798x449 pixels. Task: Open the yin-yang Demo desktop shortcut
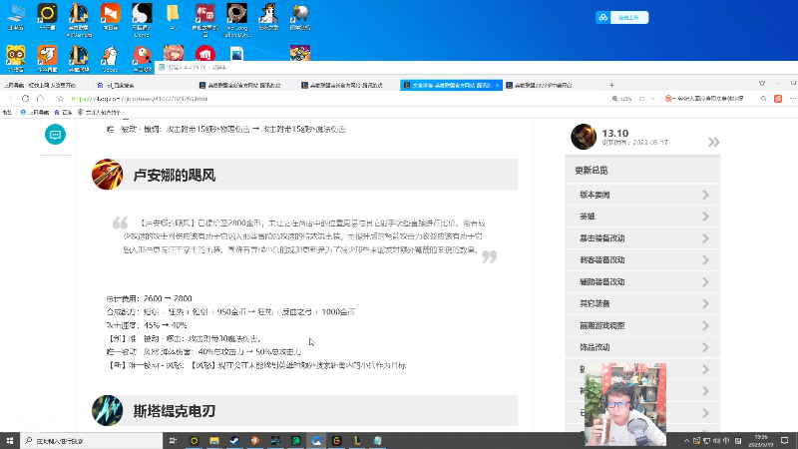[142, 19]
